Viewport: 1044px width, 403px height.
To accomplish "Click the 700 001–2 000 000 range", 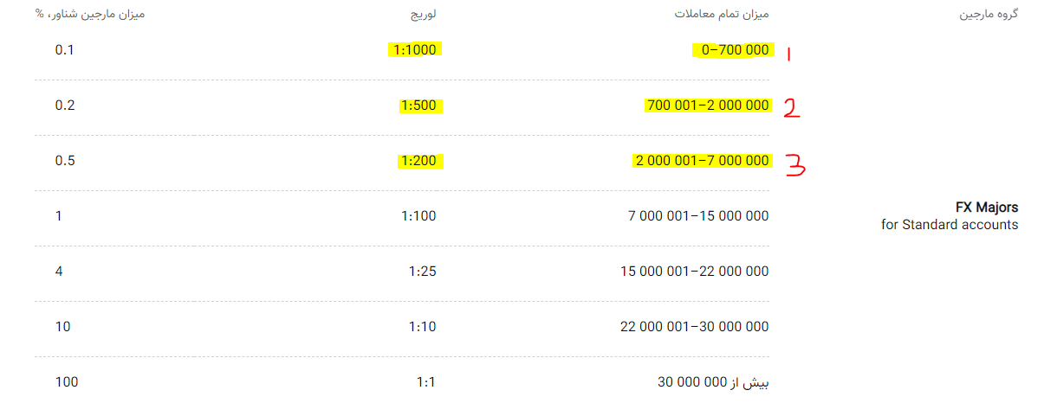I will click(708, 106).
